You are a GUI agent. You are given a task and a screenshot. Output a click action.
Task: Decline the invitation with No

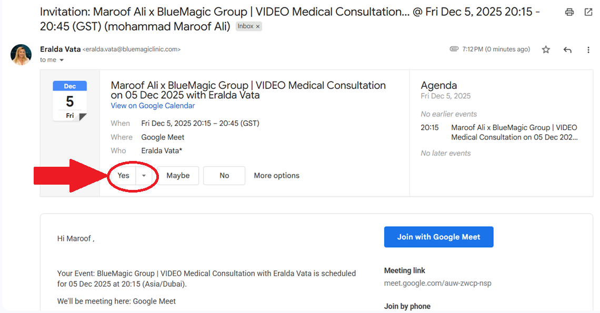pos(224,176)
